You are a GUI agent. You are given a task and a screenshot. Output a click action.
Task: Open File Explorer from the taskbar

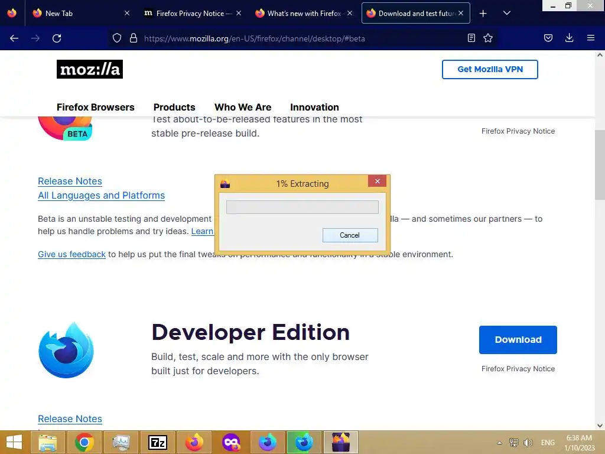click(x=47, y=442)
